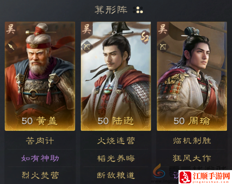Click the 箕形阵 formation title
The height and width of the screenshot is (184, 232).
coord(111,10)
